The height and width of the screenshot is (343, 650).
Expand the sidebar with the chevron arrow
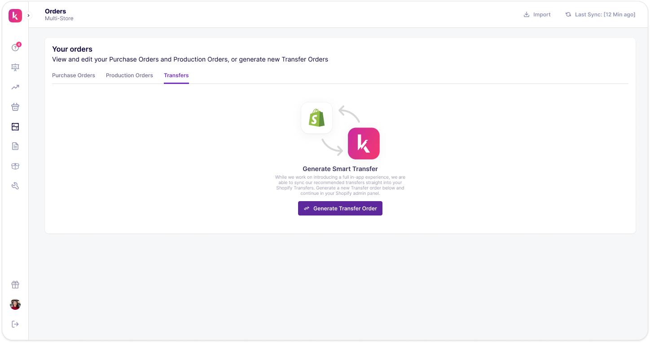[x=28, y=16]
